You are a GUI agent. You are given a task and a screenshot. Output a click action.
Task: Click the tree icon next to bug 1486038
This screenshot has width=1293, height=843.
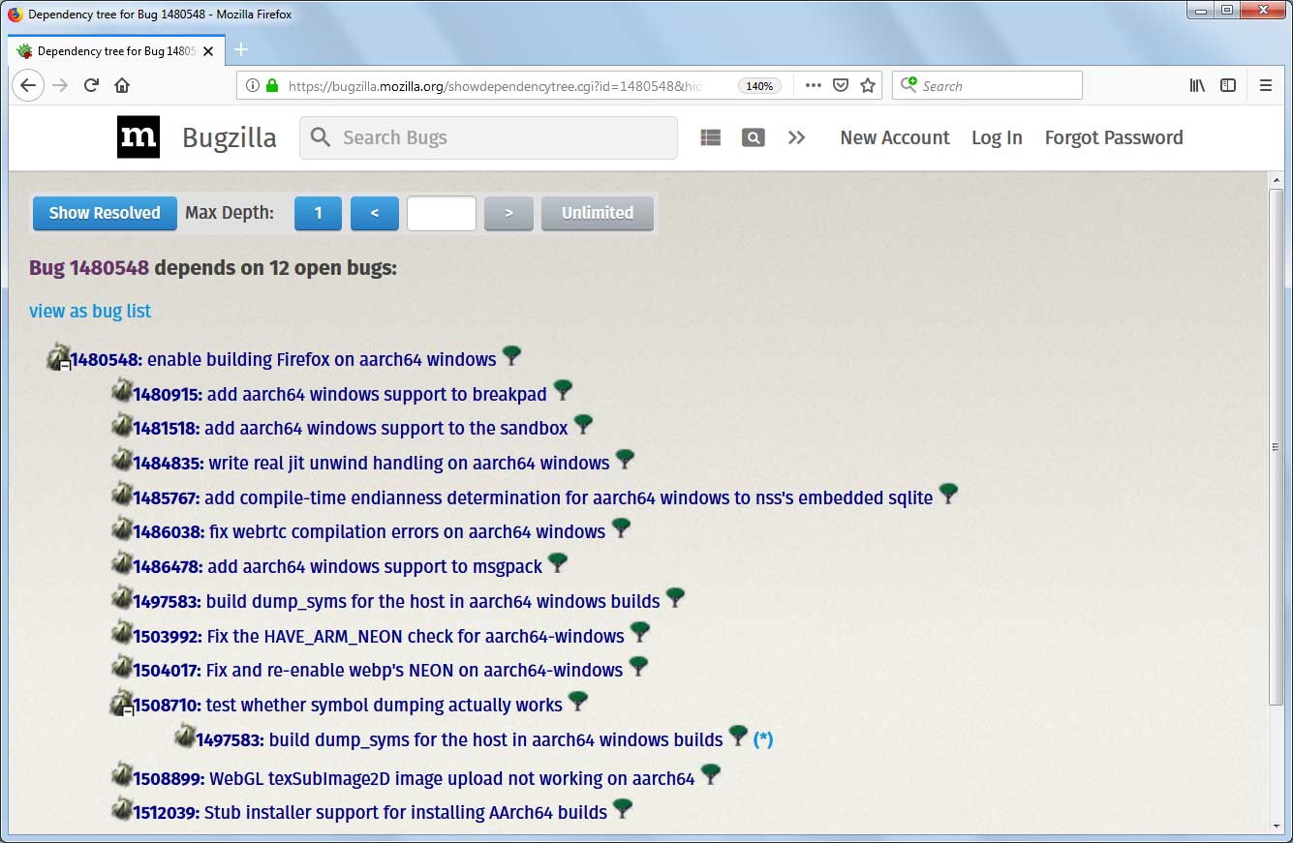621,528
